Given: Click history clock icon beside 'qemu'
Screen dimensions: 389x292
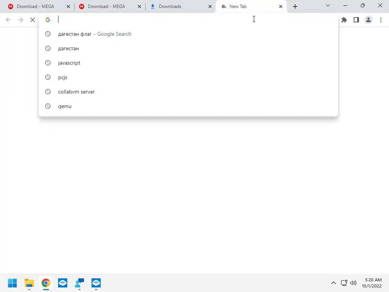Looking at the screenshot, I should pos(48,106).
